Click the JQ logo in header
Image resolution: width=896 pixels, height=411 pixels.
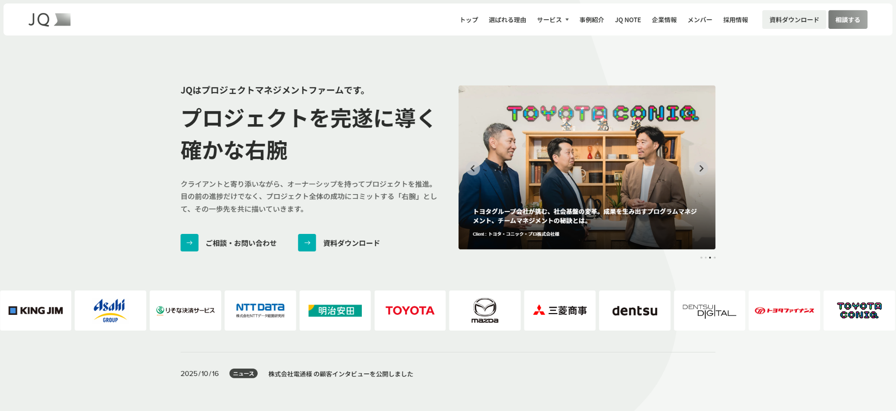(49, 20)
